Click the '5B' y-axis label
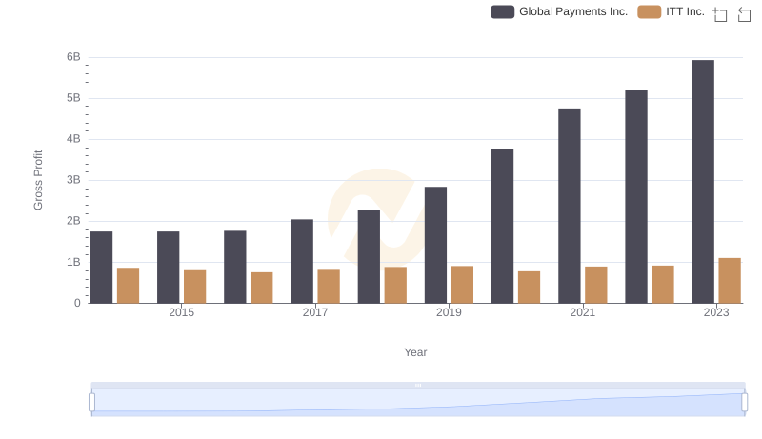Image resolution: width=762 pixels, height=439 pixels. tap(73, 98)
